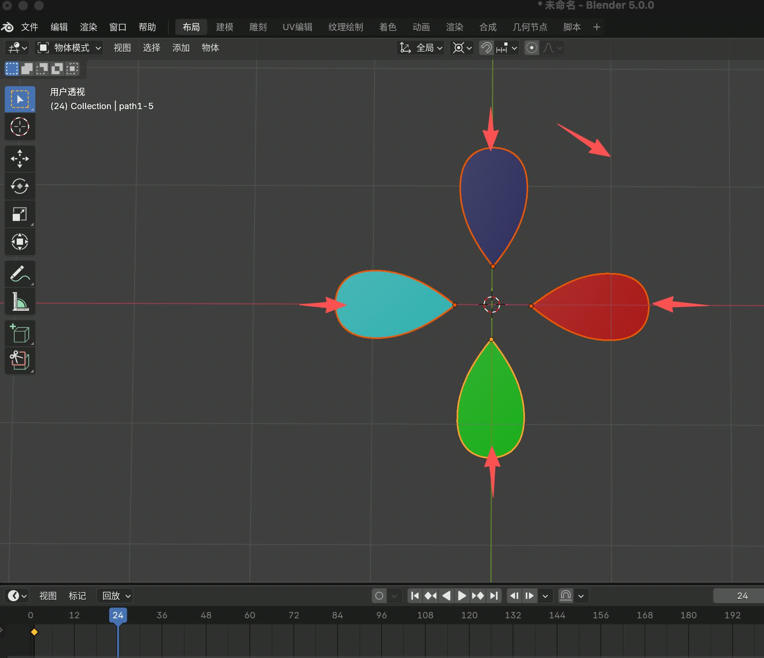Toggle proportional editing in the header

click(531, 48)
